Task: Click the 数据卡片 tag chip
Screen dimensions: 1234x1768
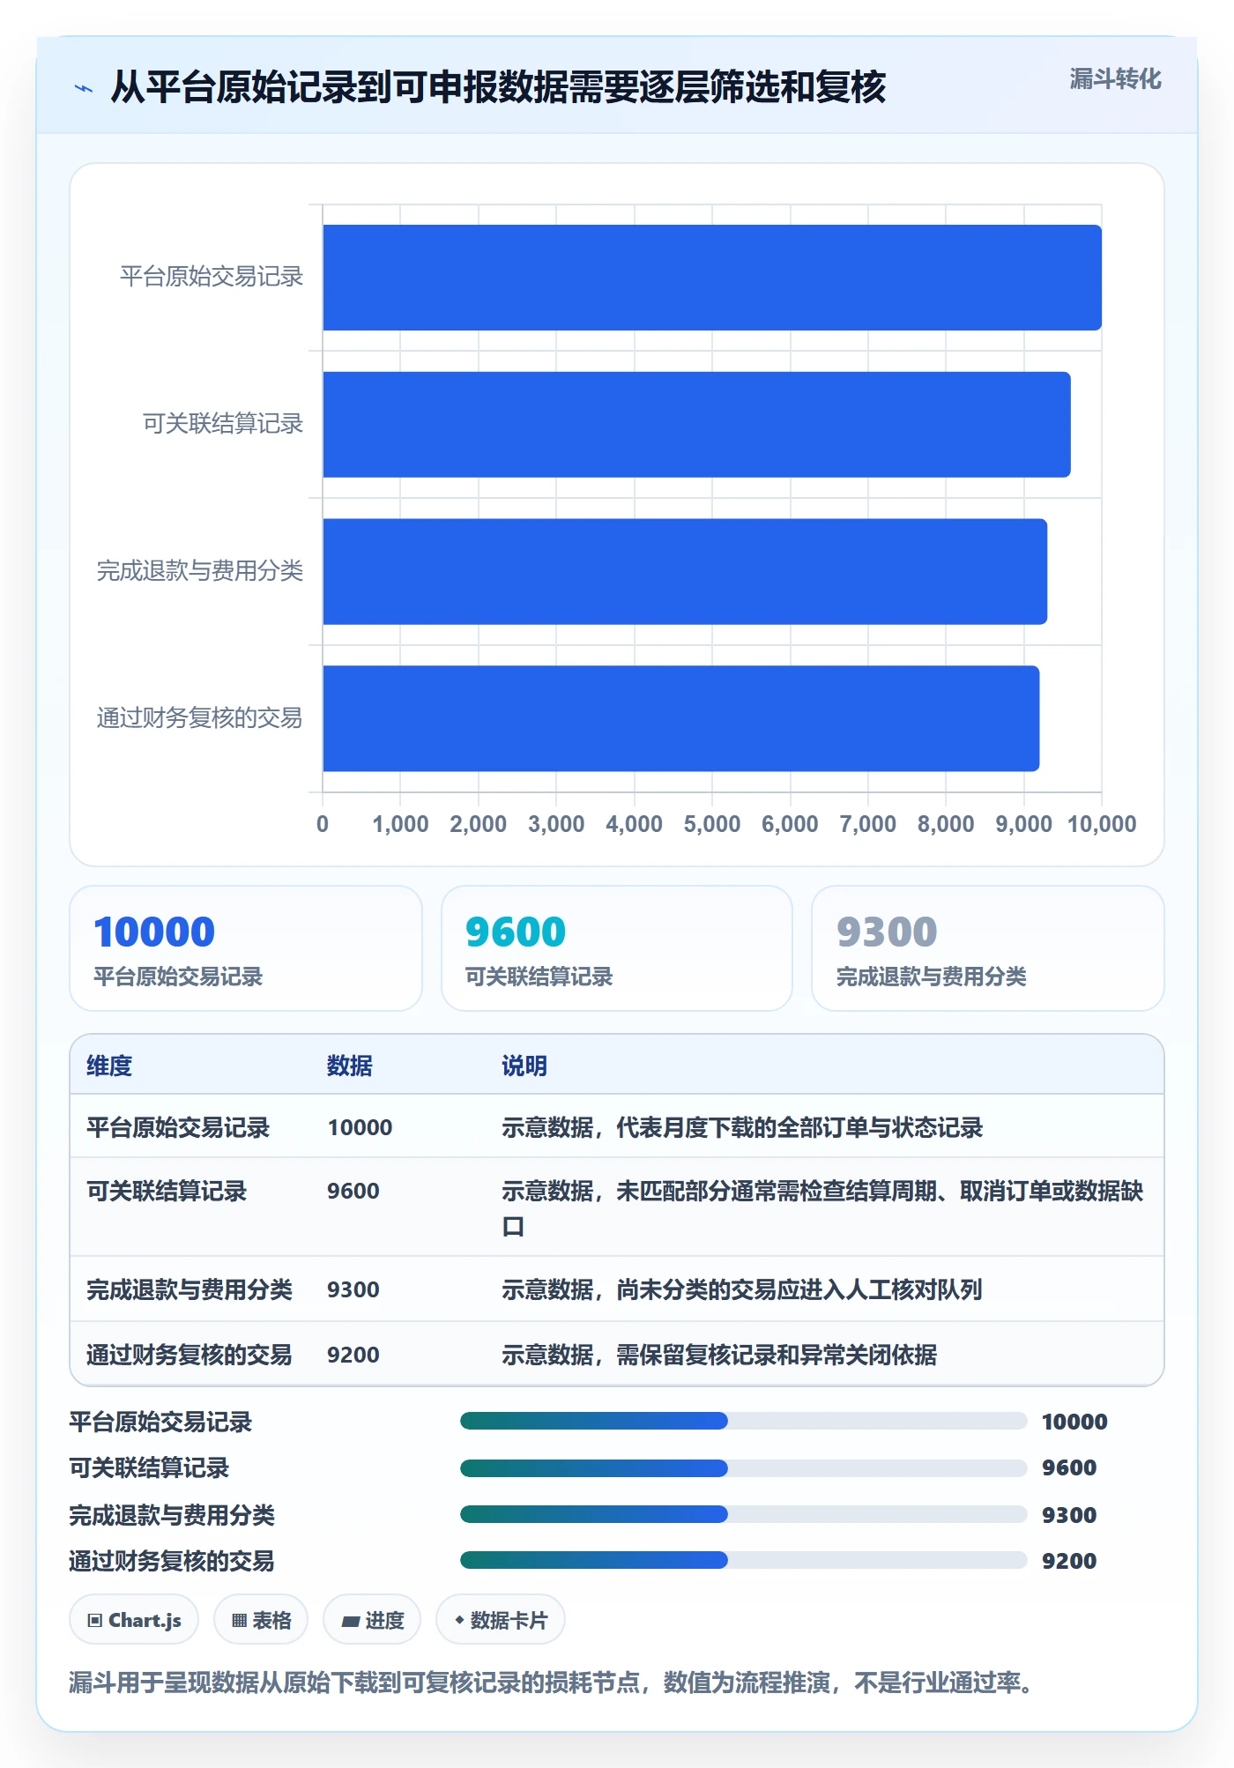Action: pyautogui.click(x=501, y=1620)
